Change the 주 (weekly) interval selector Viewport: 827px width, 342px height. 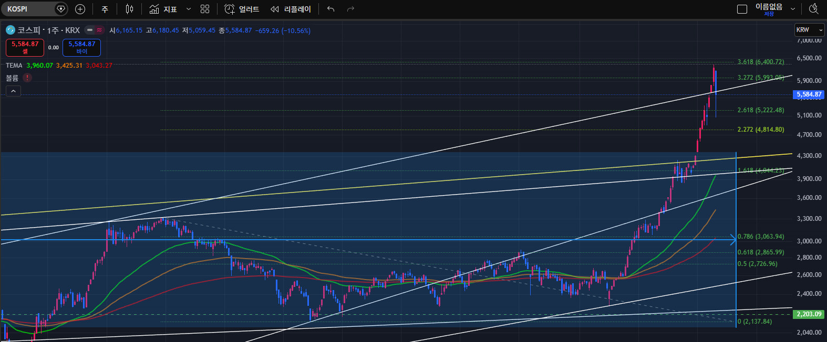click(105, 9)
